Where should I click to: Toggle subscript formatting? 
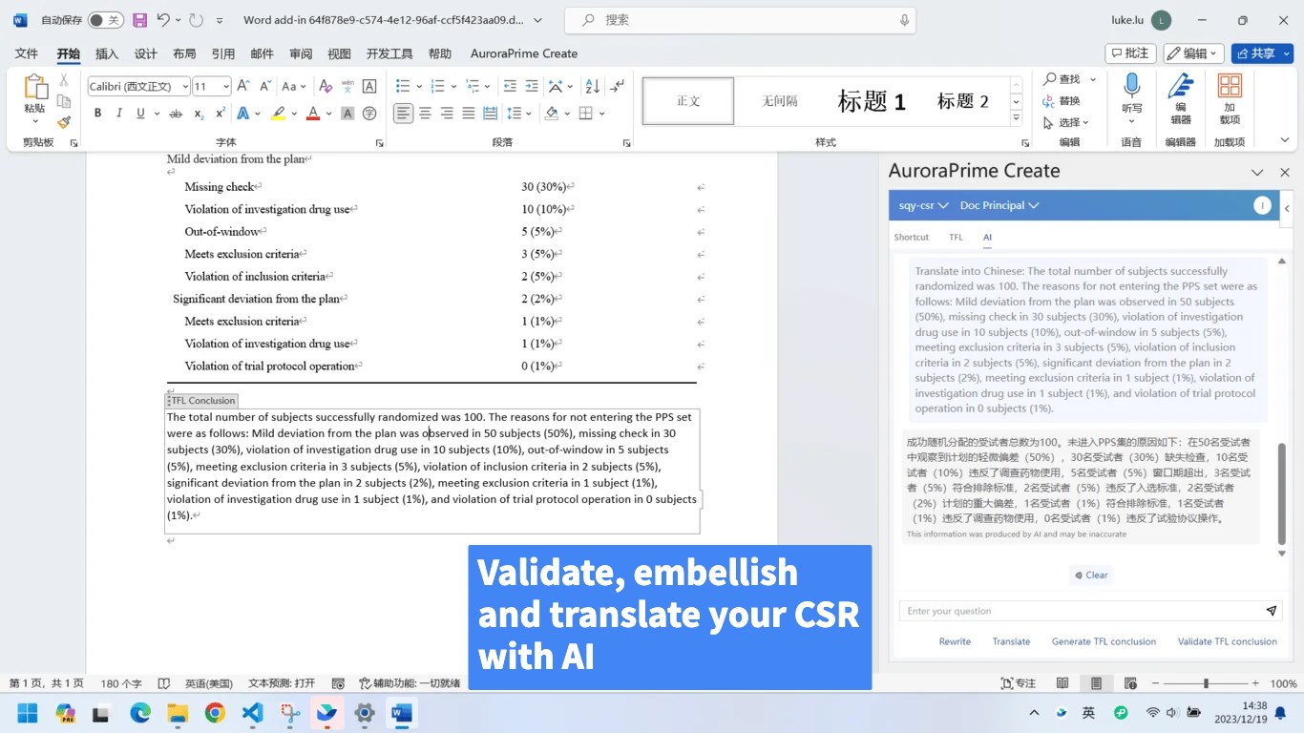(x=199, y=114)
